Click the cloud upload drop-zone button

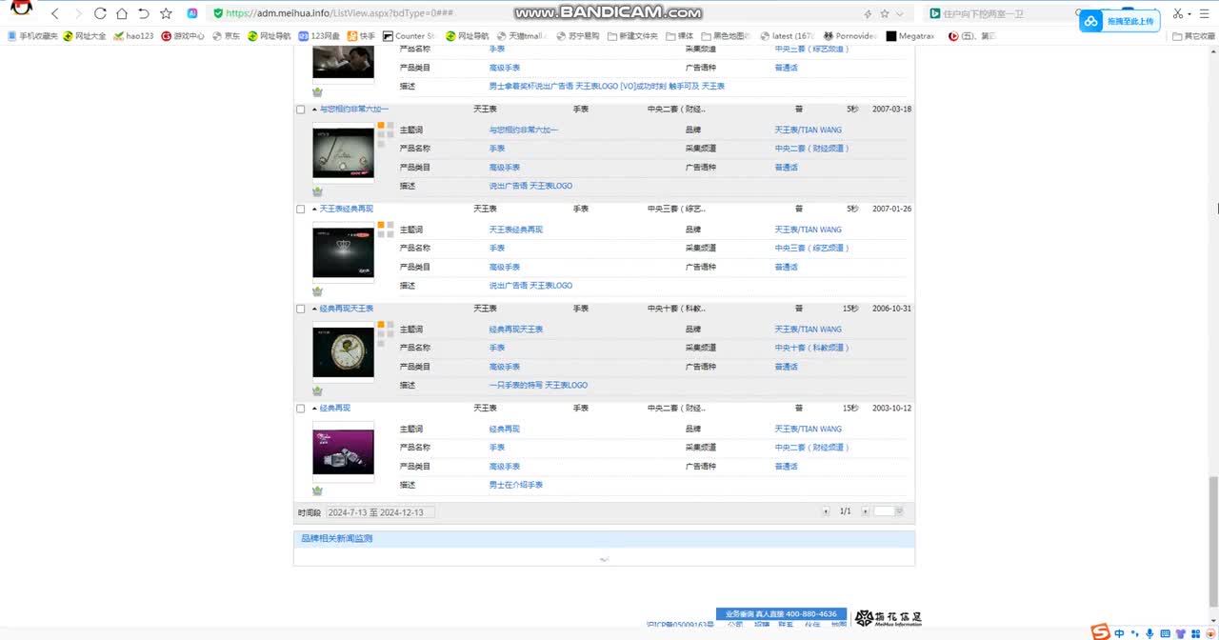click(x=1118, y=21)
